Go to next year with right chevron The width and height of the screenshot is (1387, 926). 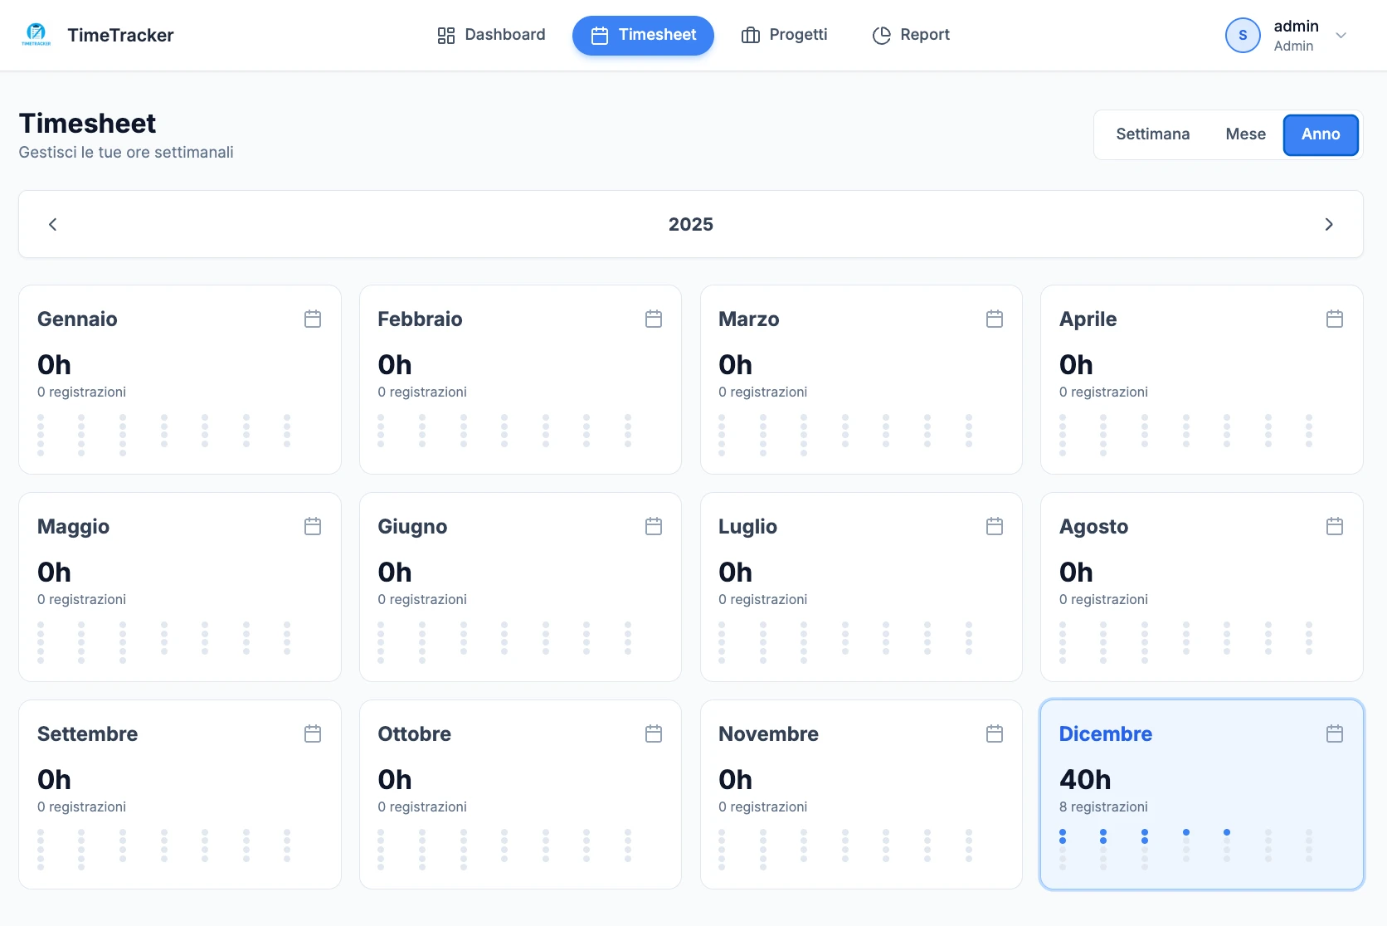[1329, 224]
